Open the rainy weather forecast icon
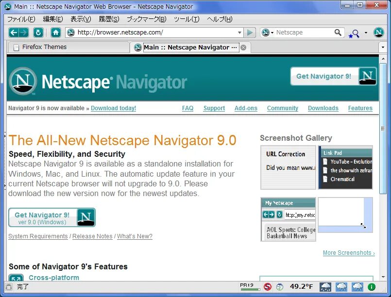 click(x=325, y=287)
